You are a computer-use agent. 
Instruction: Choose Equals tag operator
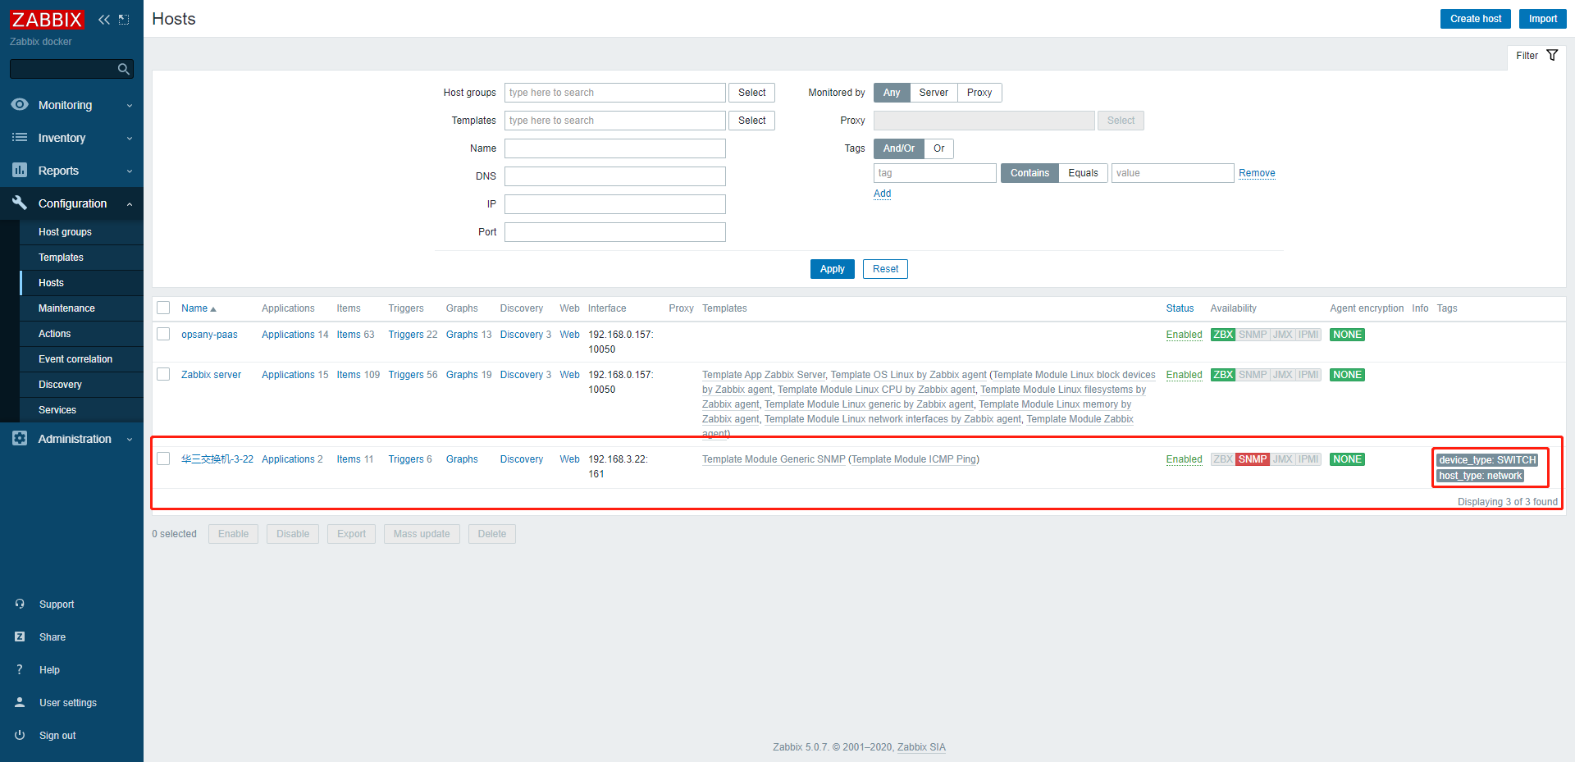(1083, 173)
